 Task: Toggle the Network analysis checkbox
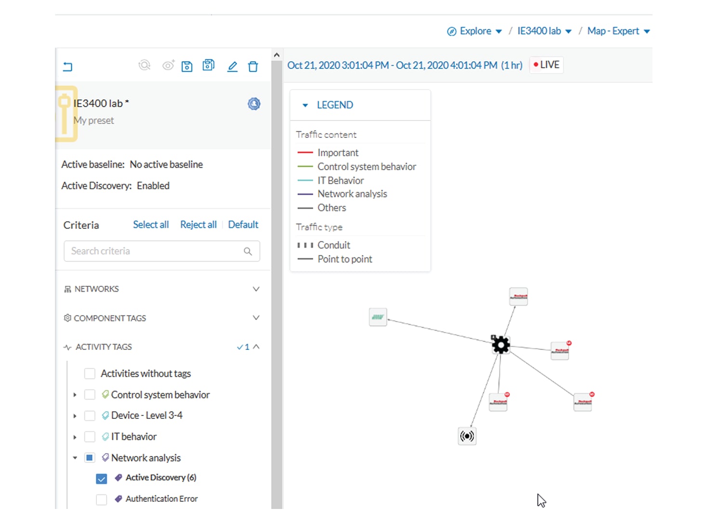(90, 458)
